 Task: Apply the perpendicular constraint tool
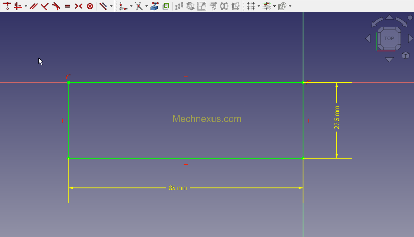pyautogui.click(x=45, y=6)
